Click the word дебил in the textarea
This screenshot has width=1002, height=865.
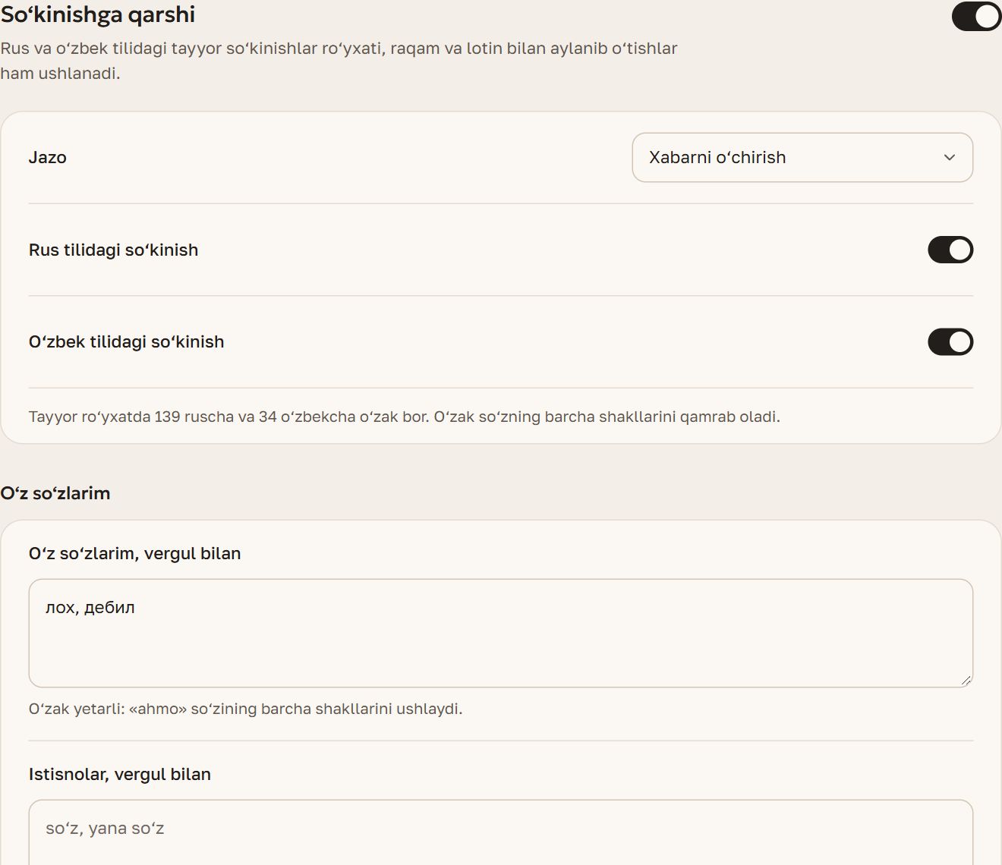(x=109, y=608)
